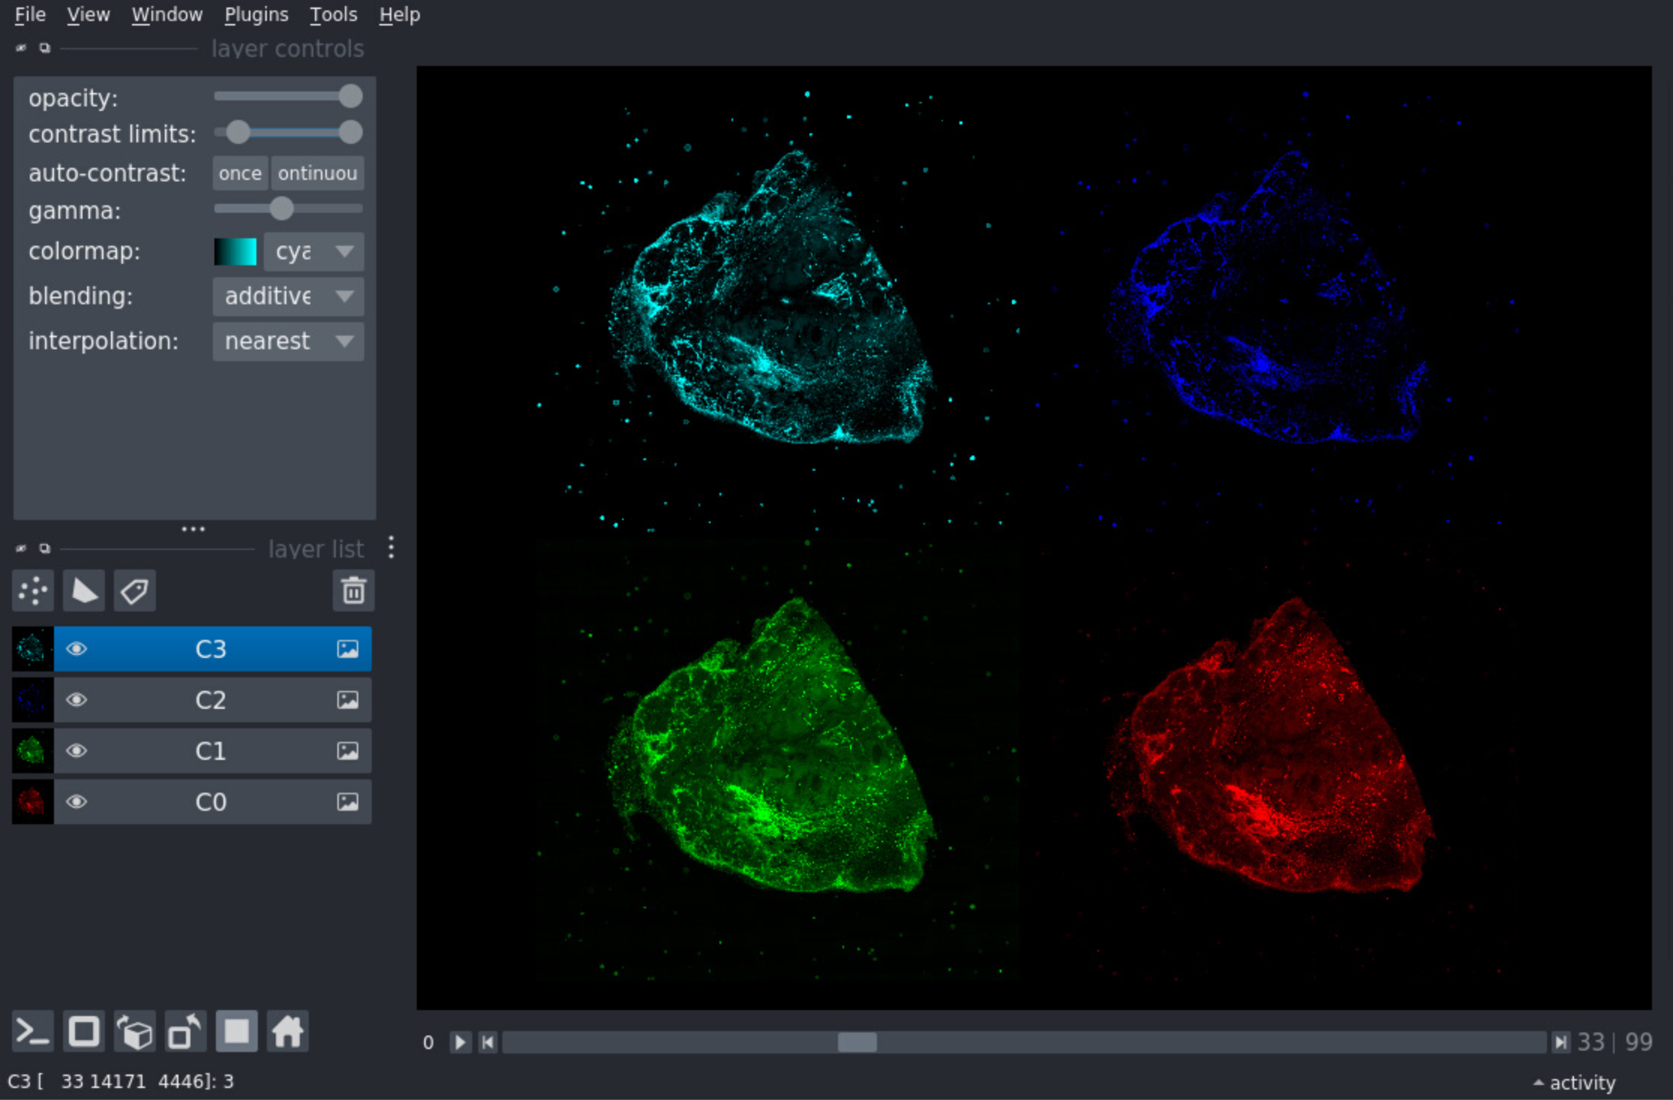1673x1100 pixels.
Task: Click transpose dimensions icon
Action: coord(185,1032)
